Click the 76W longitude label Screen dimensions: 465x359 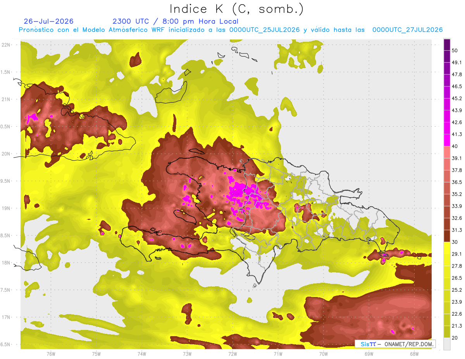(x=51, y=354)
